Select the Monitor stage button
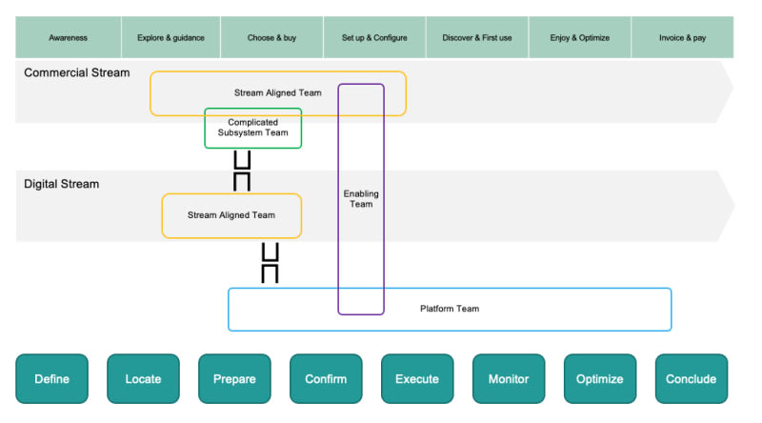This screenshot has width=762, height=423. [509, 379]
